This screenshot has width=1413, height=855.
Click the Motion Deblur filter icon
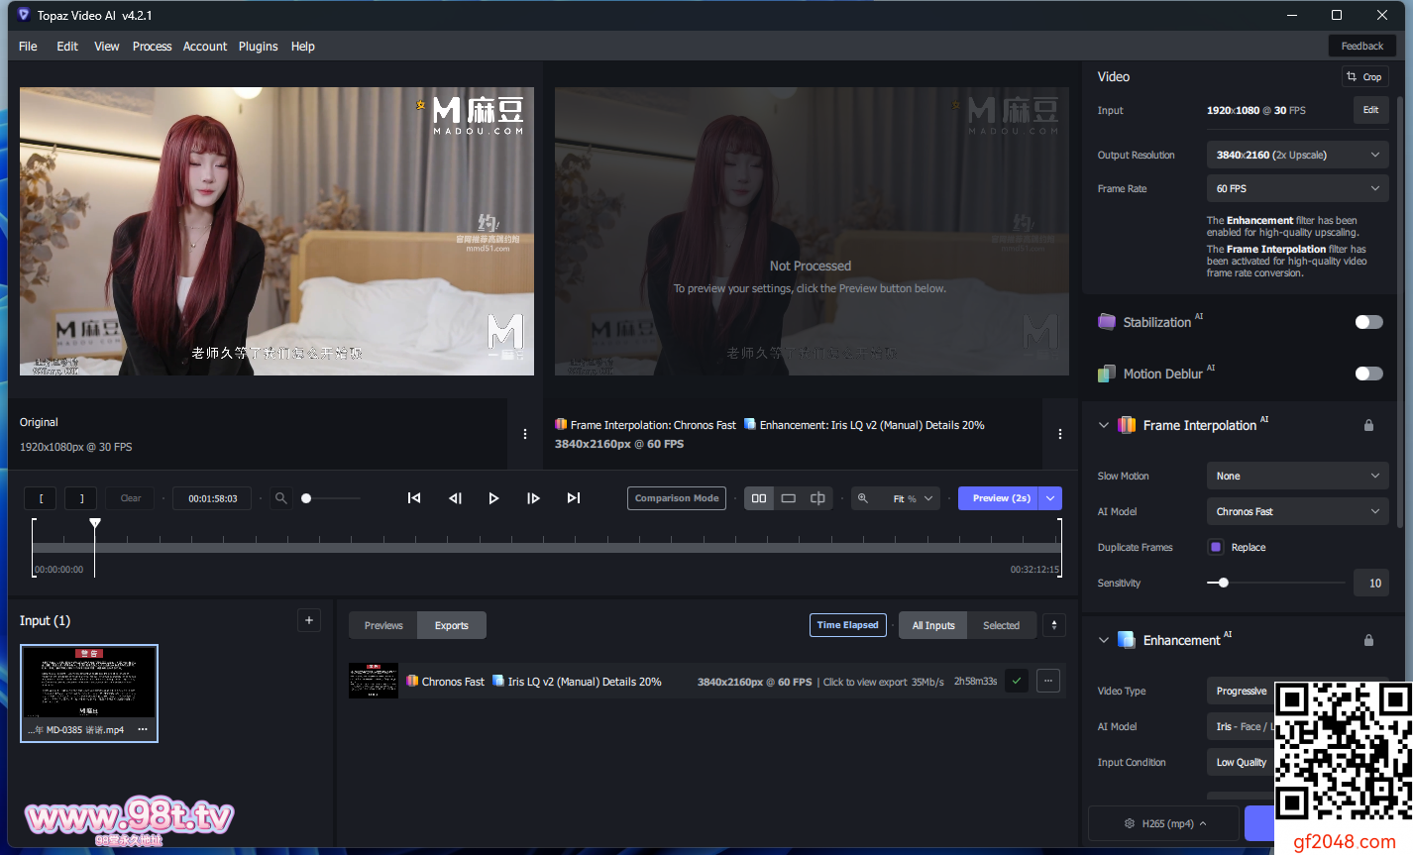(1107, 374)
